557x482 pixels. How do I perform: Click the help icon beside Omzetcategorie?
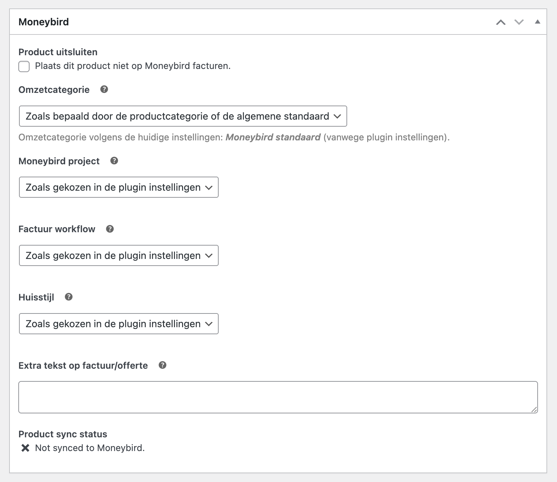tap(104, 89)
